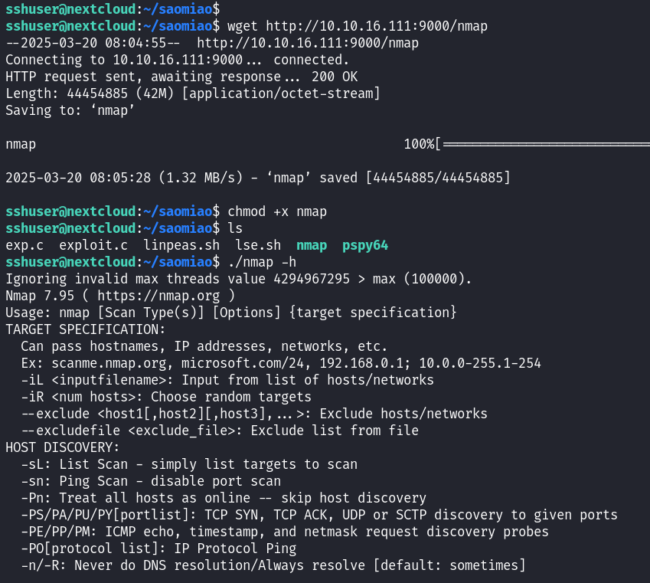
Task: Click the "./nmap -h" command text
Action: click(262, 262)
